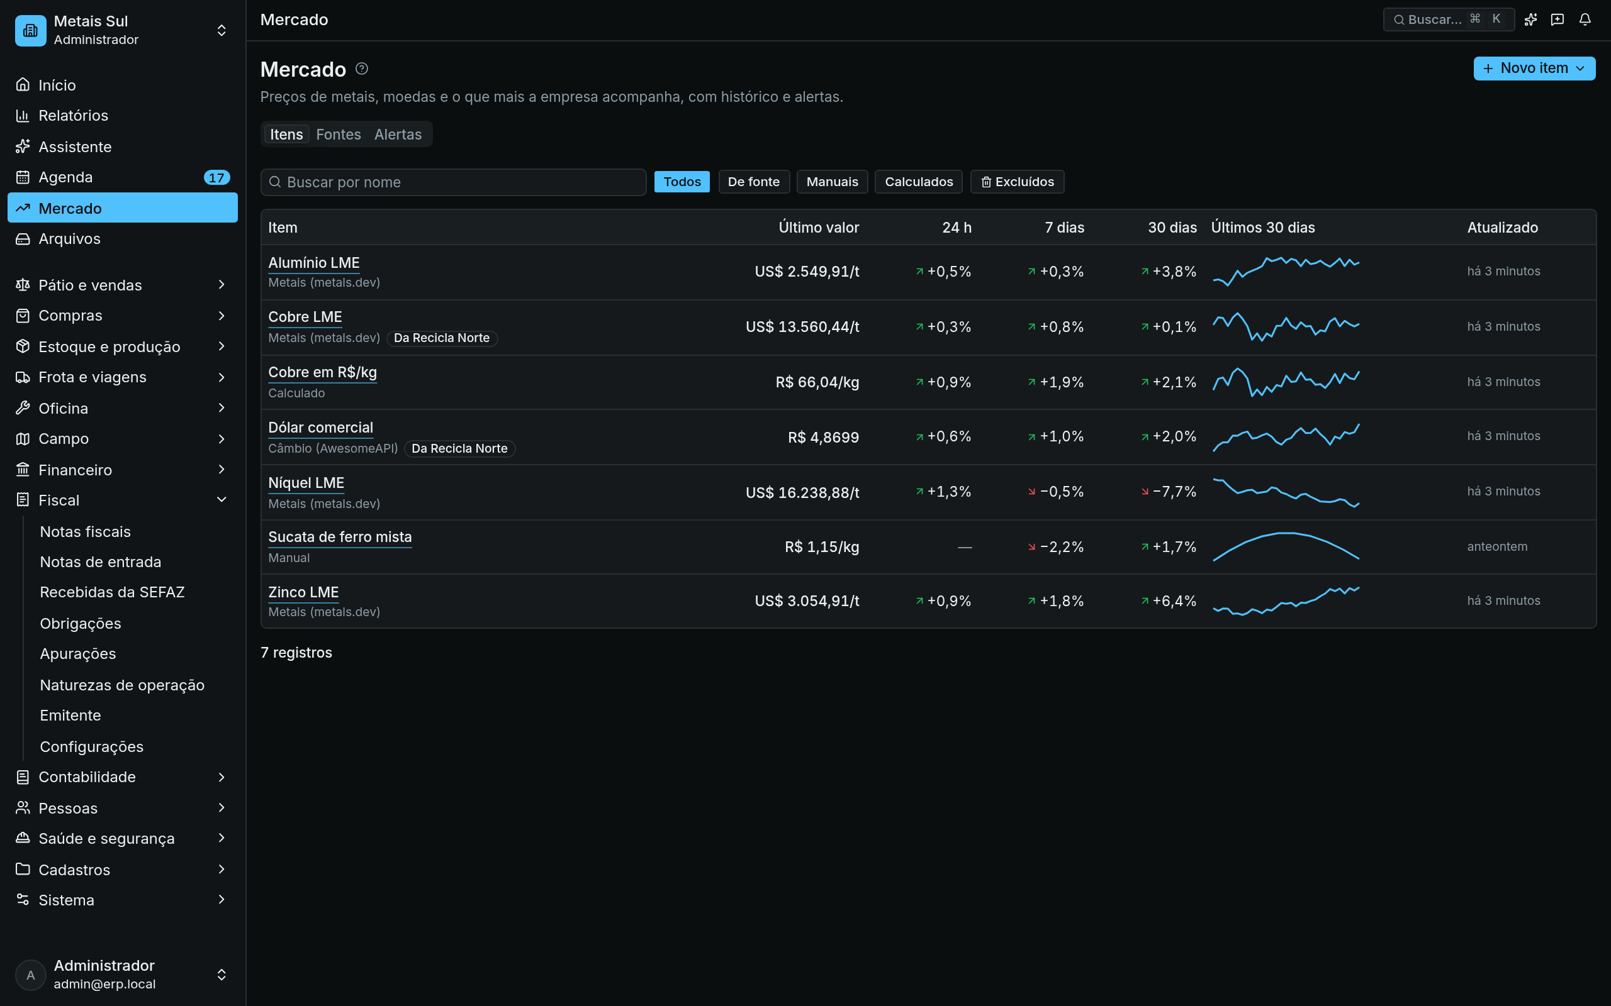
Task: Open the Alumínio LME item link
Action: [x=313, y=263]
